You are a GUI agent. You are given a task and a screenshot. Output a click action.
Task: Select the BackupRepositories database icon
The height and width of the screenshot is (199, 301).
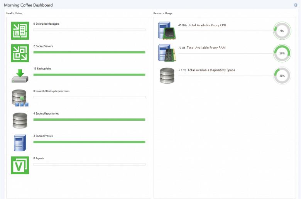pyautogui.click(x=20, y=120)
